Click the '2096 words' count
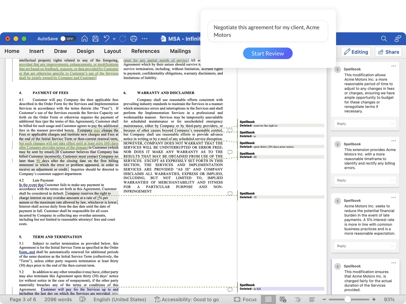 click(x=58, y=300)
